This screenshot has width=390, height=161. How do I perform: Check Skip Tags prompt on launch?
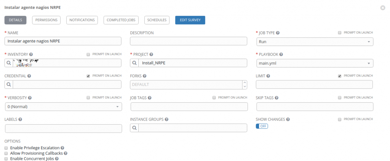click(339, 98)
